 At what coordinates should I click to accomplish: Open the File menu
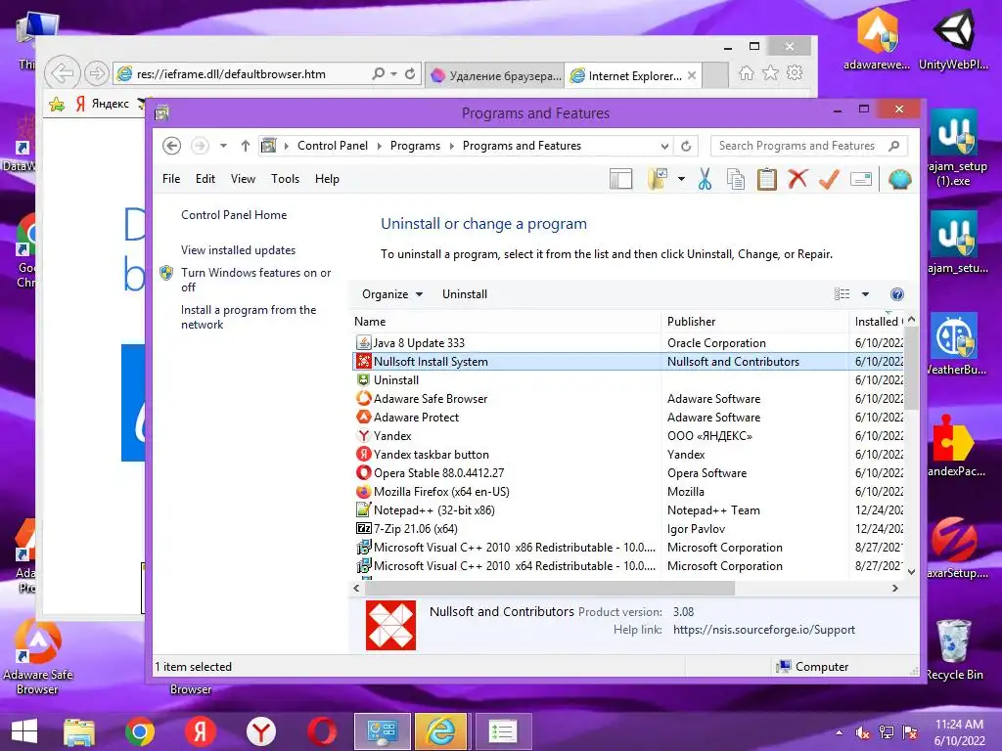(171, 179)
